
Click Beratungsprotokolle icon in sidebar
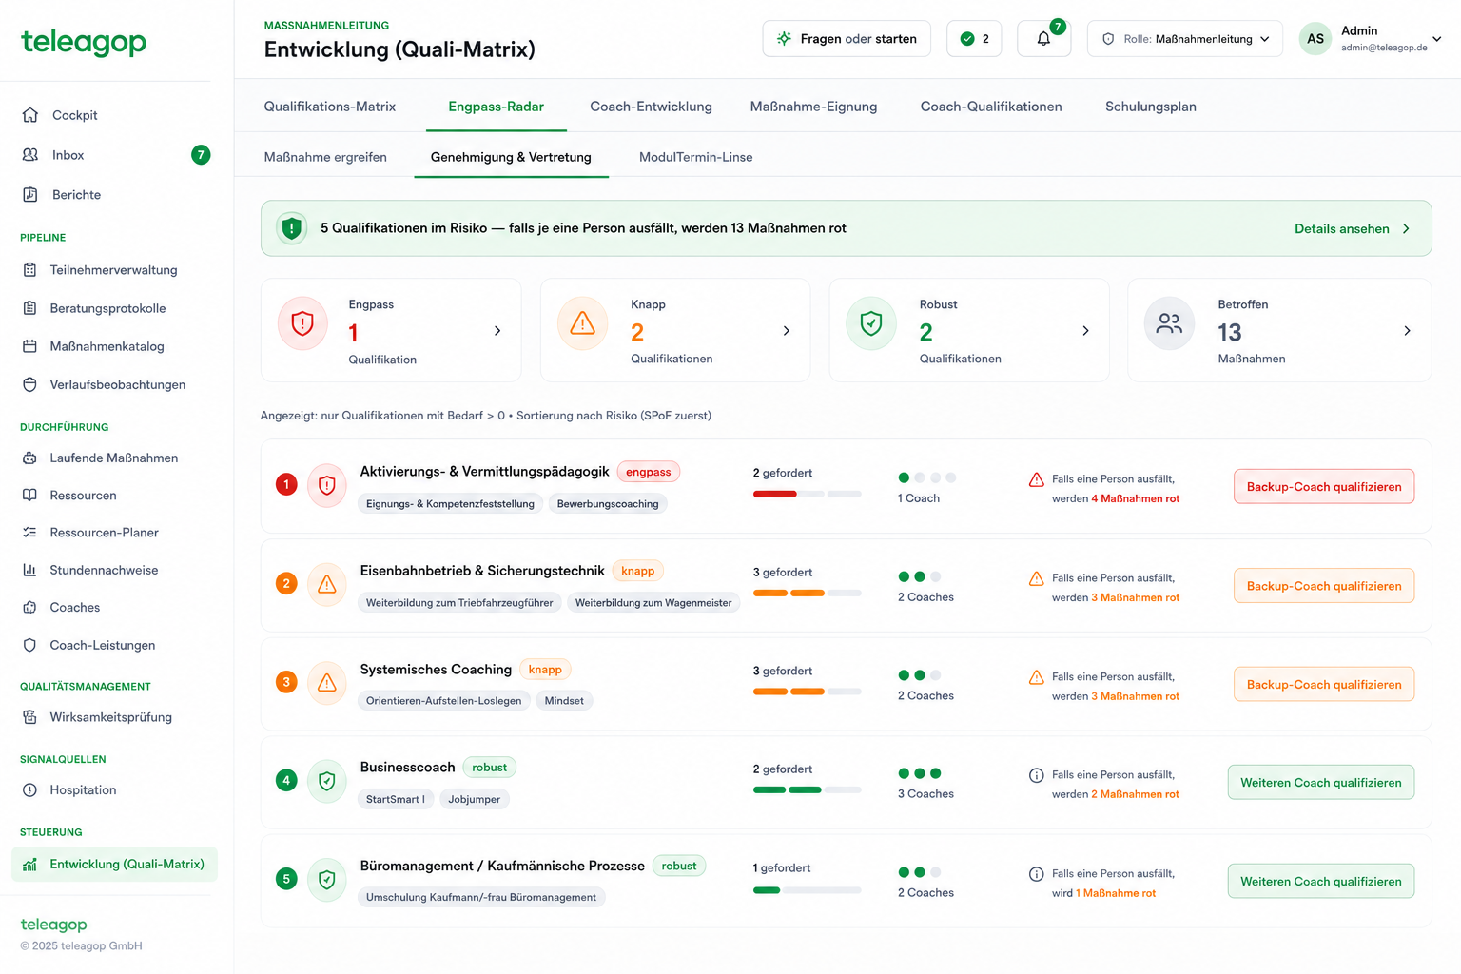(30, 308)
